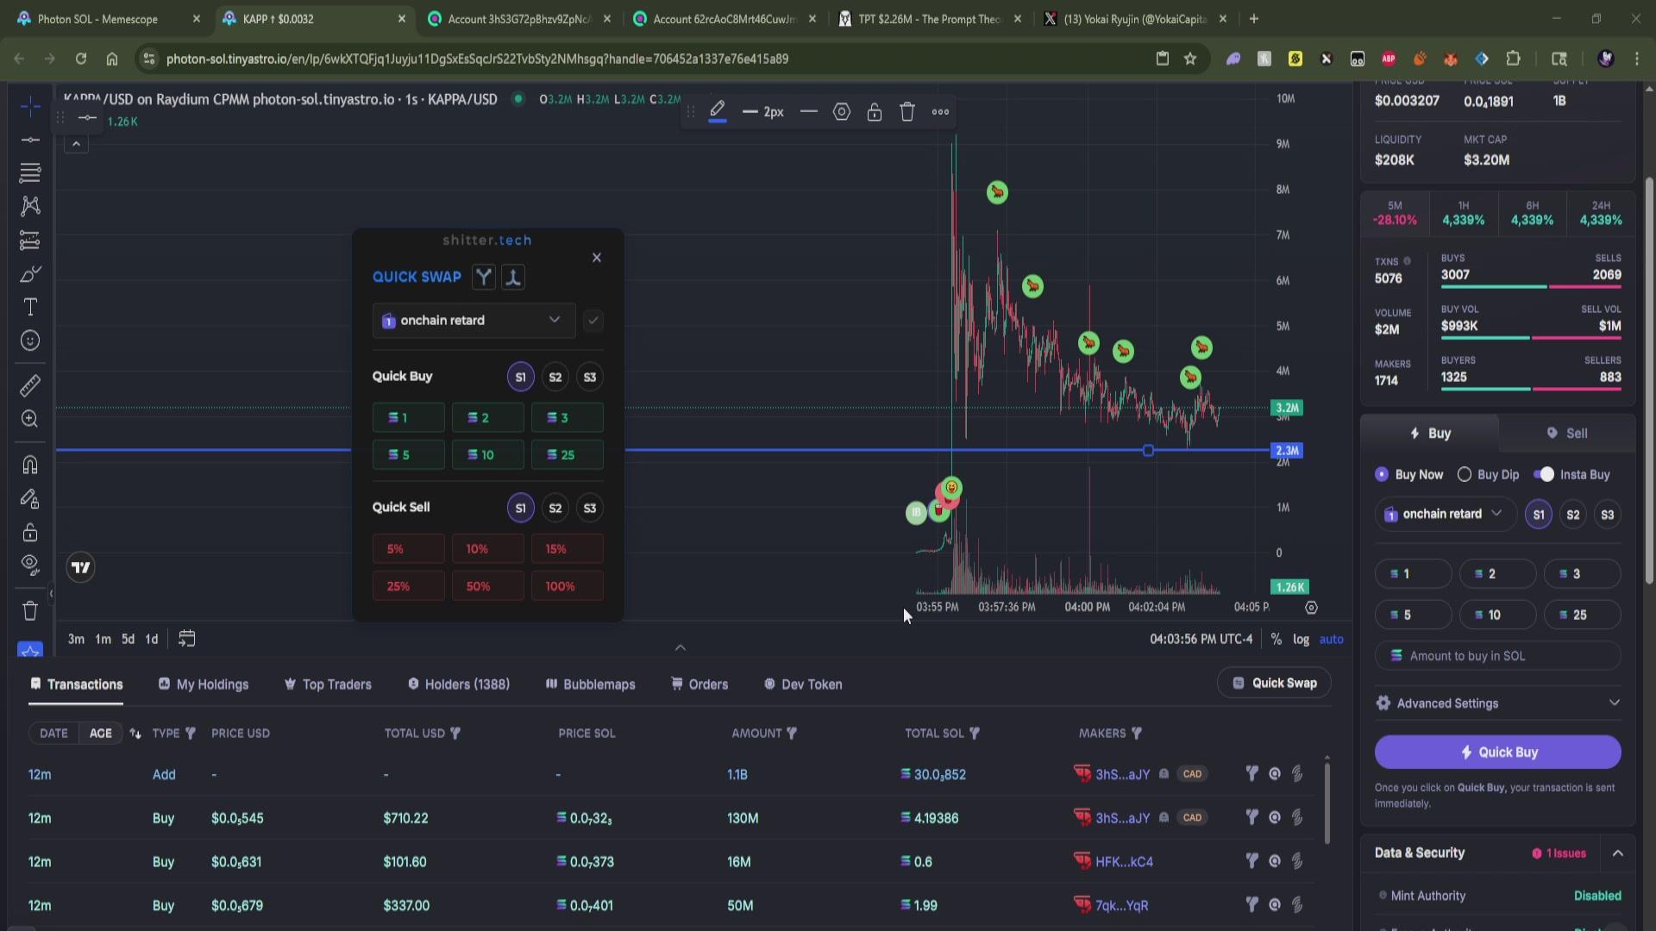Switch to the Sell tab
Viewport: 1656px width, 931px height.
(1567, 434)
